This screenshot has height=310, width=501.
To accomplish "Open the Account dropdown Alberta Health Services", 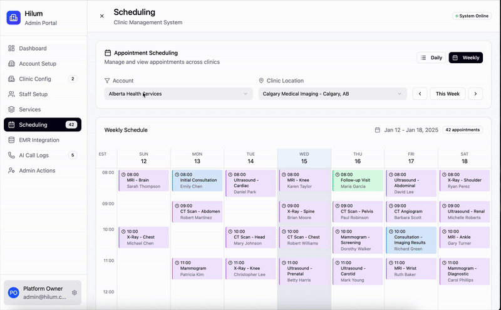I will point(178,94).
